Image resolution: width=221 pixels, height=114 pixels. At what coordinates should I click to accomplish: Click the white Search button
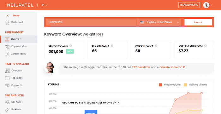pos(198,22)
